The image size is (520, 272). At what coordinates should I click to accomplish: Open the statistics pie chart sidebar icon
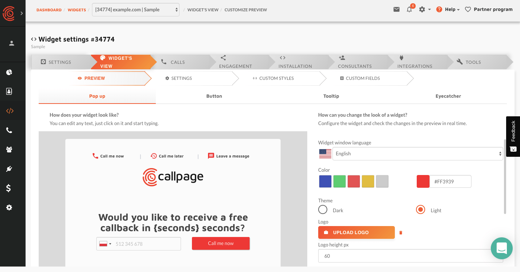tap(9, 72)
